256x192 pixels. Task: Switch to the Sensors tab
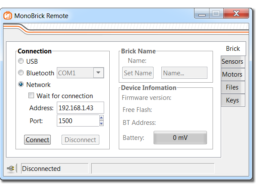tap(232, 62)
